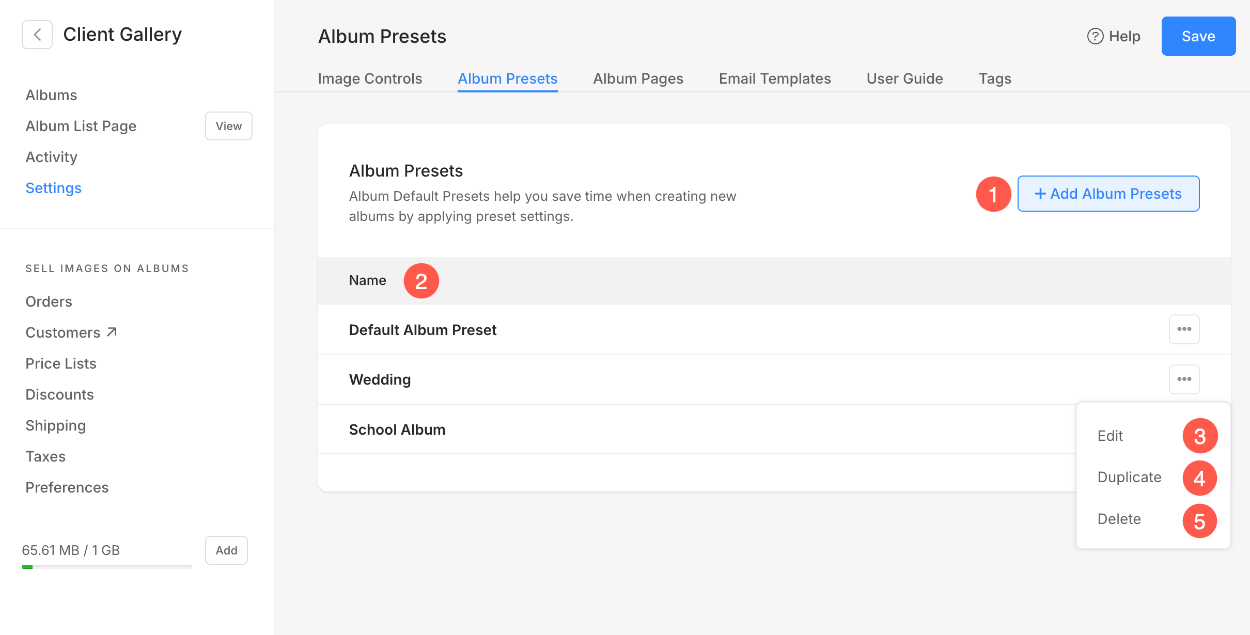Viewport: 1250px width, 635px height.
Task: Select the School Album preset row
Action: pyautogui.click(x=397, y=430)
